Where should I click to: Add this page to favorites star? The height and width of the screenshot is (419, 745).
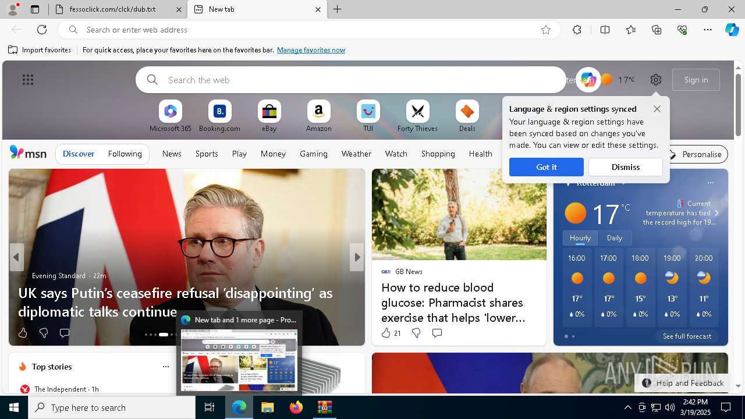pyautogui.click(x=546, y=30)
